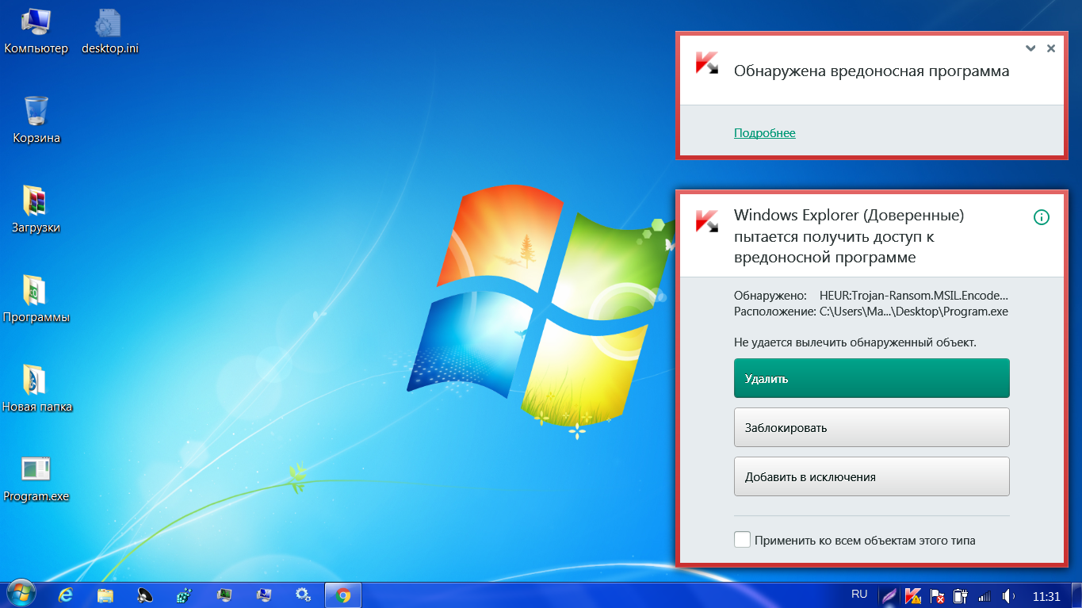Open the Подробнее link

pos(764,132)
